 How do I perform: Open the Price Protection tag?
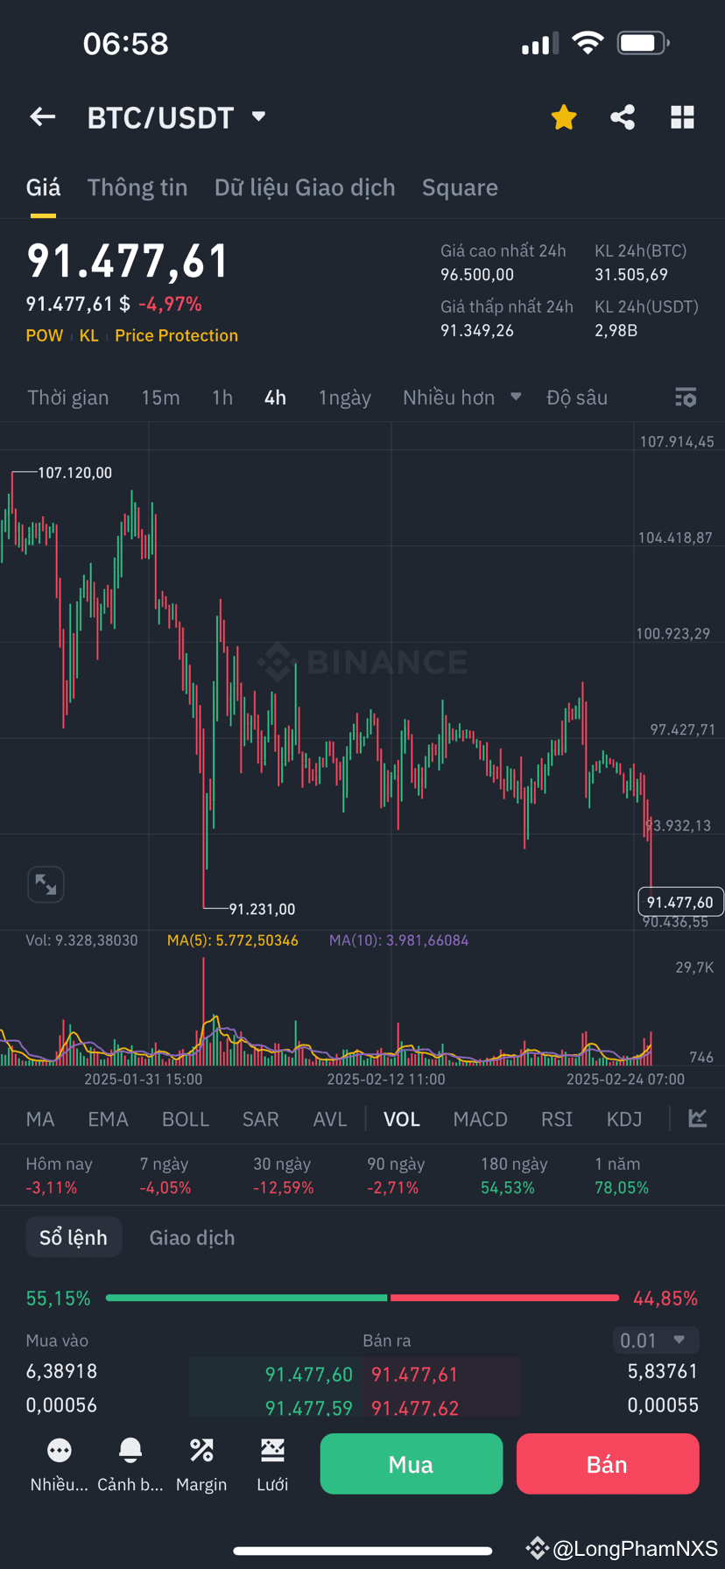tap(176, 335)
